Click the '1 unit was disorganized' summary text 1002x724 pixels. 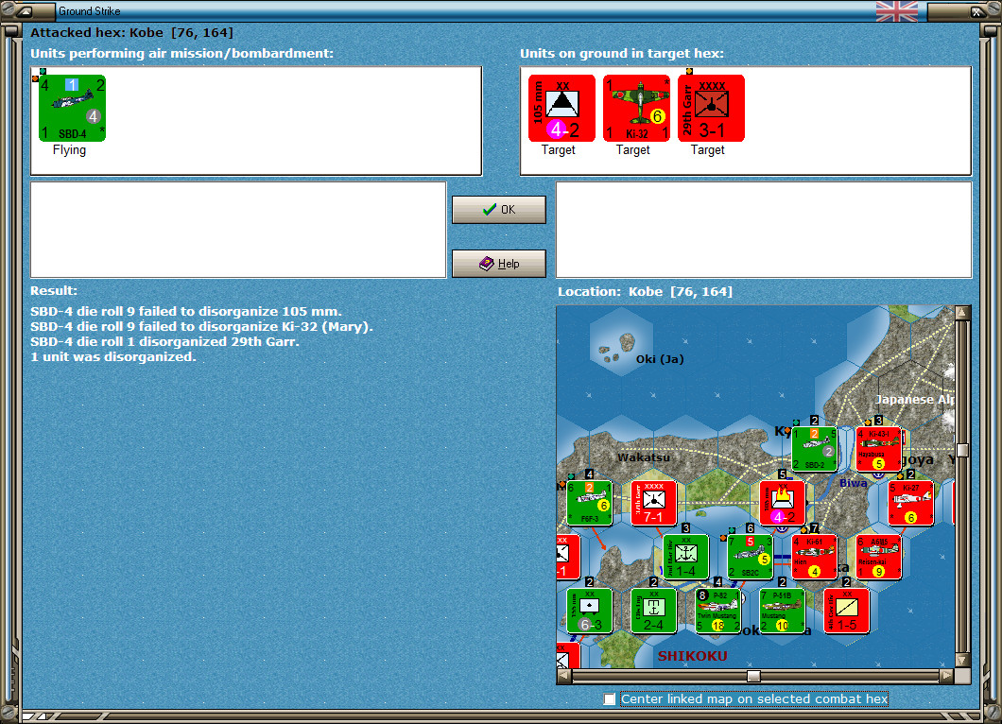tap(113, 356)
